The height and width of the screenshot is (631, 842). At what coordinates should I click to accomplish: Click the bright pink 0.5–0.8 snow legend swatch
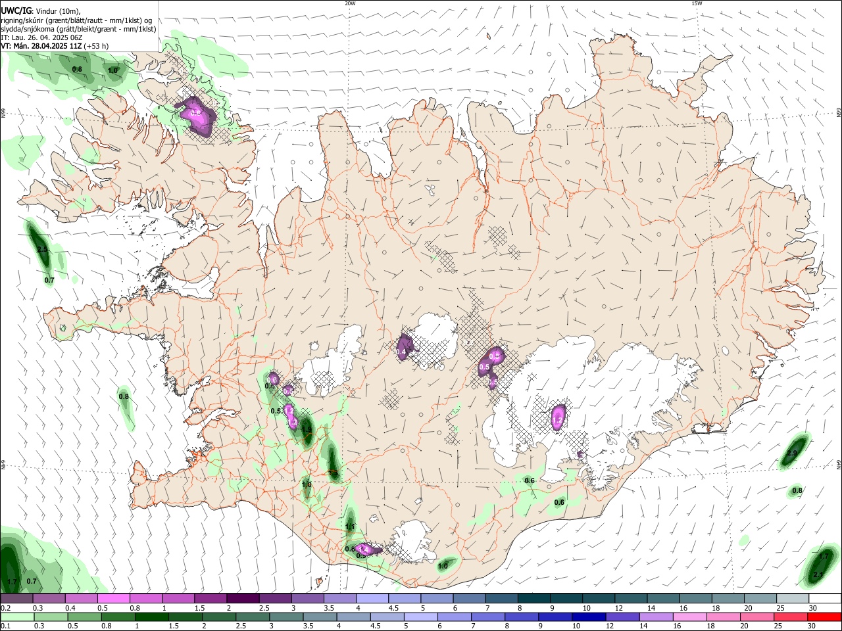click(114, 599)
